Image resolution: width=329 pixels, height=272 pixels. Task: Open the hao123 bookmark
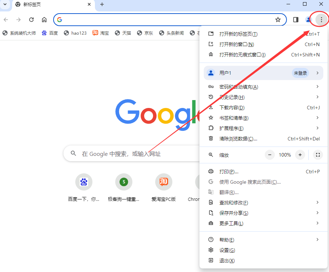point(75,33)
